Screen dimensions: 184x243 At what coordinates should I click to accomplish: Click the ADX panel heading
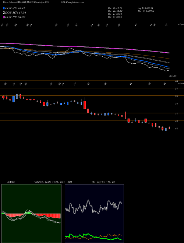[70, 182]
